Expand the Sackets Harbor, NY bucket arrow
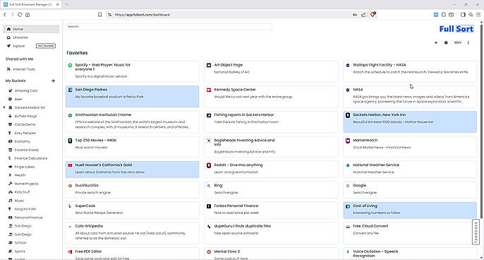 pyautogui.click(x=4, y=107)
